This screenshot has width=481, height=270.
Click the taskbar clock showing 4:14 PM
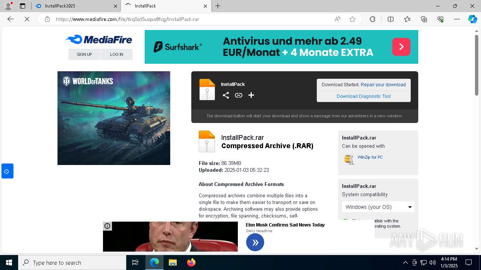click(x=449, y=262)
